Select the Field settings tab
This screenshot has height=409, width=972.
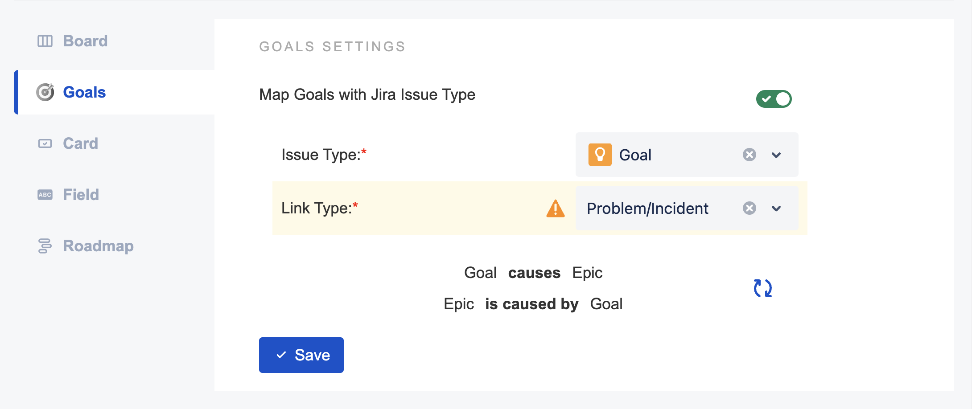[81, 195]
